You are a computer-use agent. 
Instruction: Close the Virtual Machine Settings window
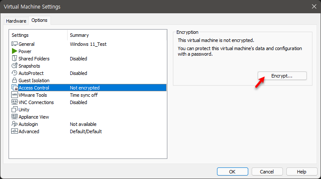[314, 6]
